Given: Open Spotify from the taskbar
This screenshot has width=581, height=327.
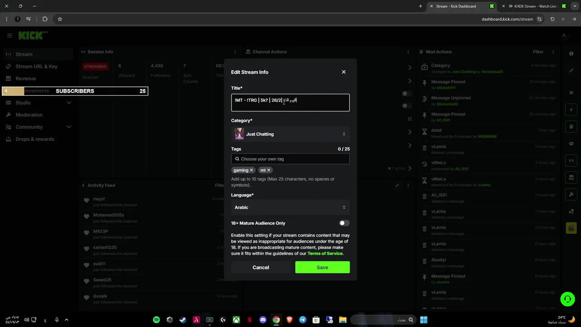Looking at the screenshot, I should tap(156, 320).
